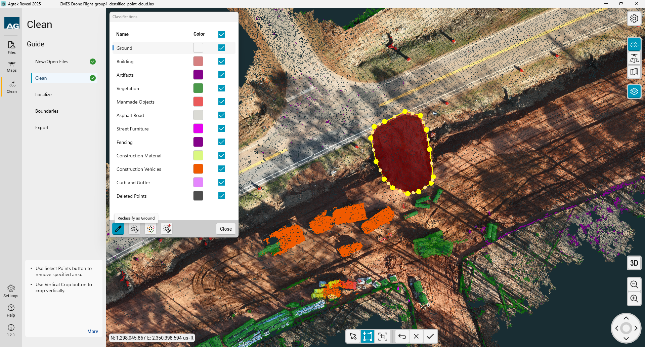Viewport: 645px width, 347px height.
Task: Open the Maps sidebar tab
Action: (x=11, y=66)
